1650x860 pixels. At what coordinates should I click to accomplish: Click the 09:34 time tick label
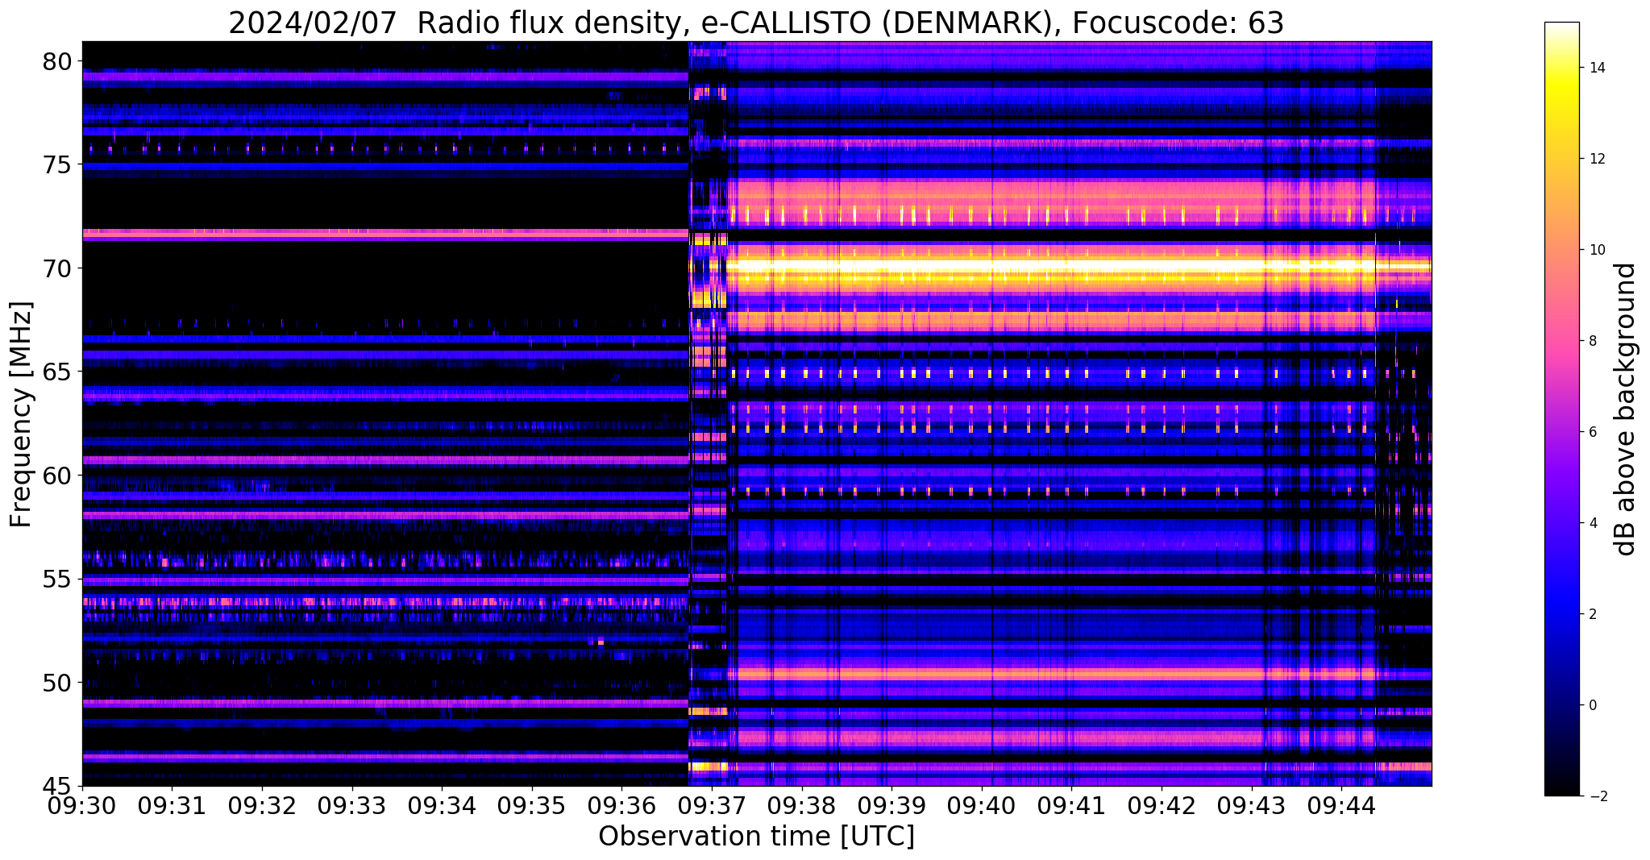[x=442, y=806]
